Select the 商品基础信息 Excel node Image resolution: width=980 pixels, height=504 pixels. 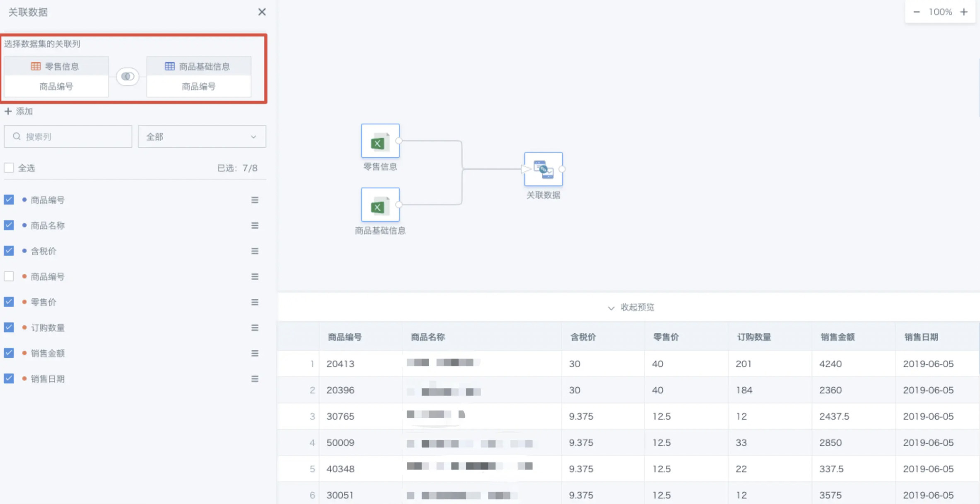(380, 205)
